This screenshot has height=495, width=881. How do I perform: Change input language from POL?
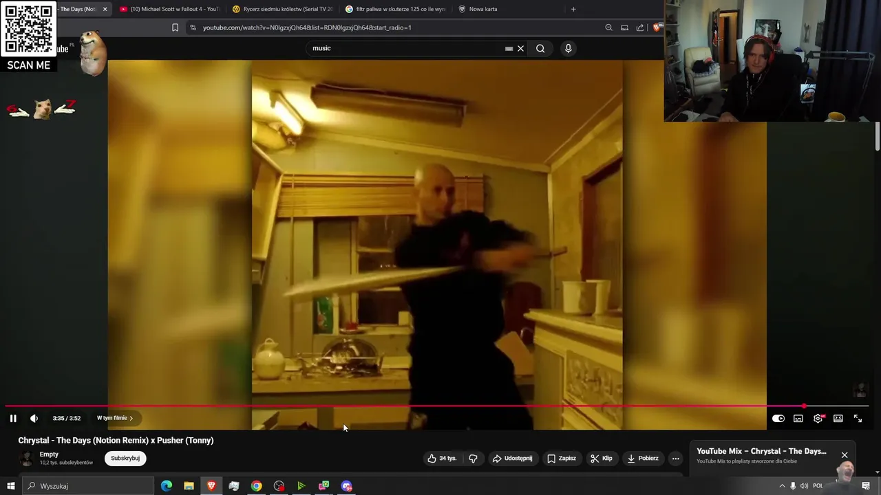click(818, 486)
